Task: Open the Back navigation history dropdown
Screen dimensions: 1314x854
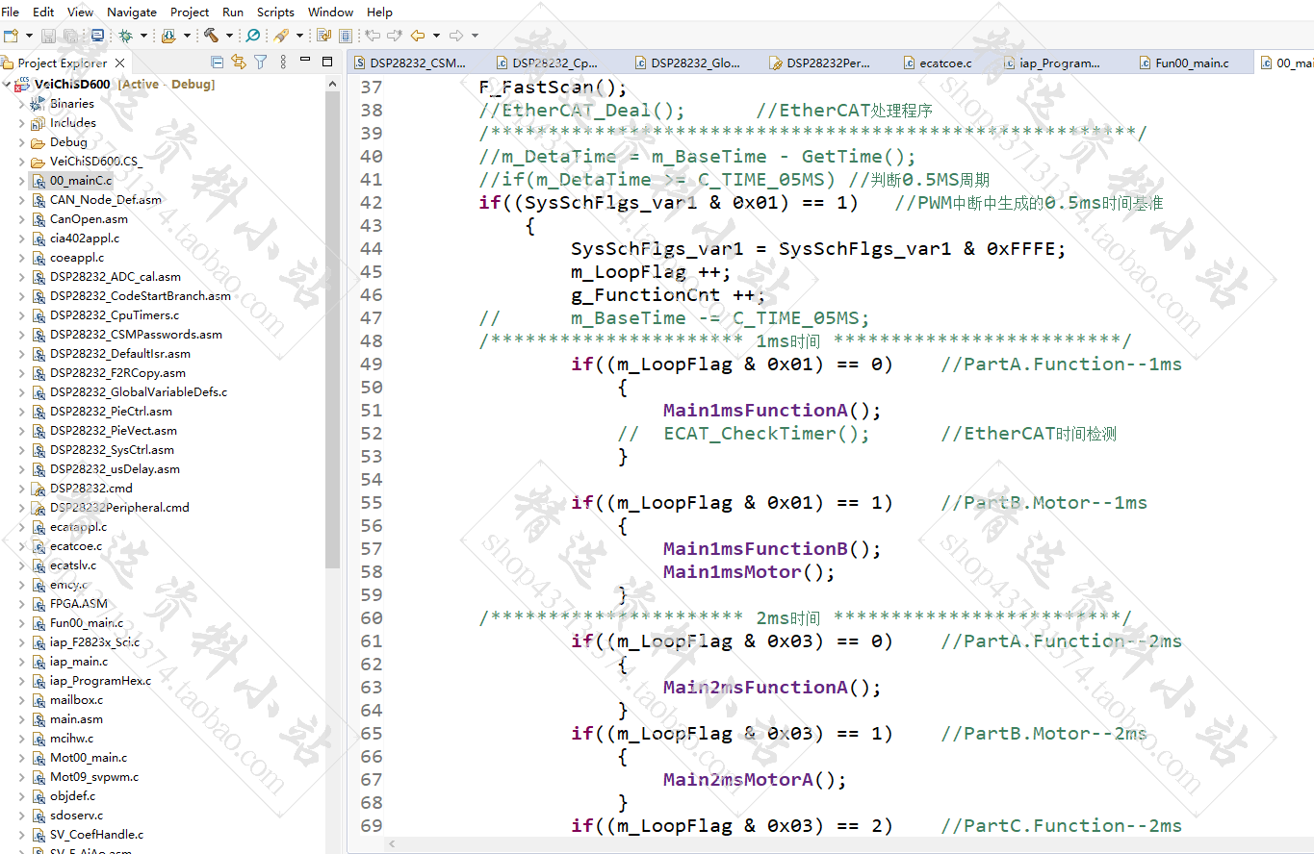Action: click(436, 36)
